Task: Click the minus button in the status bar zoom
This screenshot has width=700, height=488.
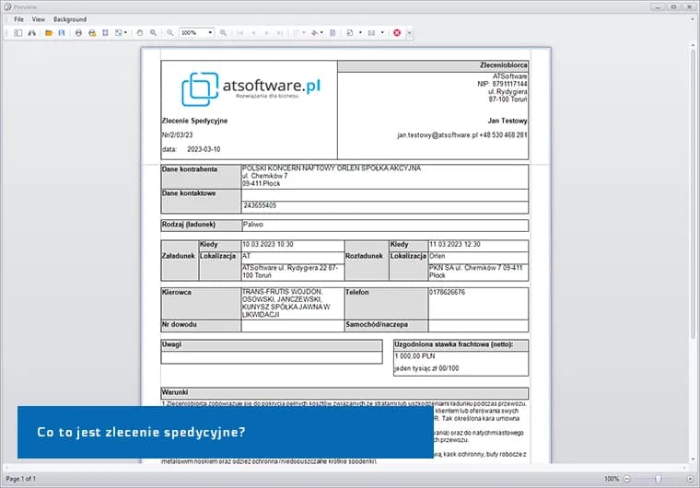Action: click(x=627, y=479)
